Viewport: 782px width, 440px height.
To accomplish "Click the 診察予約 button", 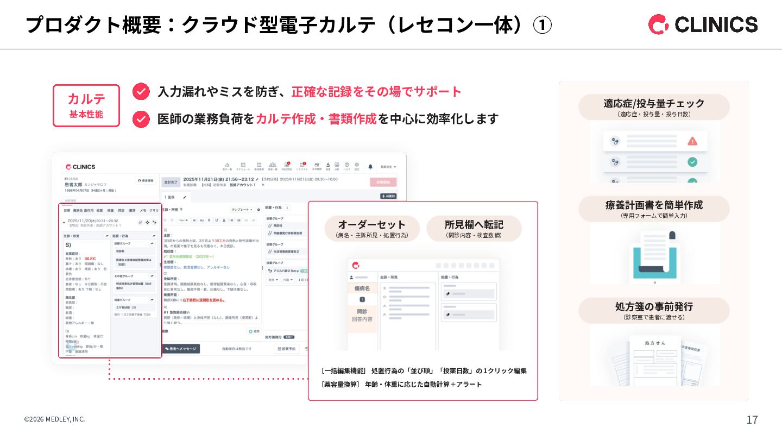I will click(x=286, y=349).
